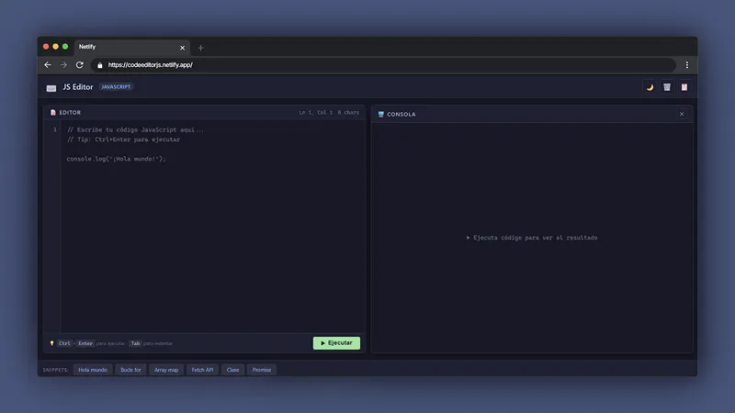Click the Ln 1, Col 1 cursor position indicator
Viewport: 735px width, 413px height.
[316, 112]
